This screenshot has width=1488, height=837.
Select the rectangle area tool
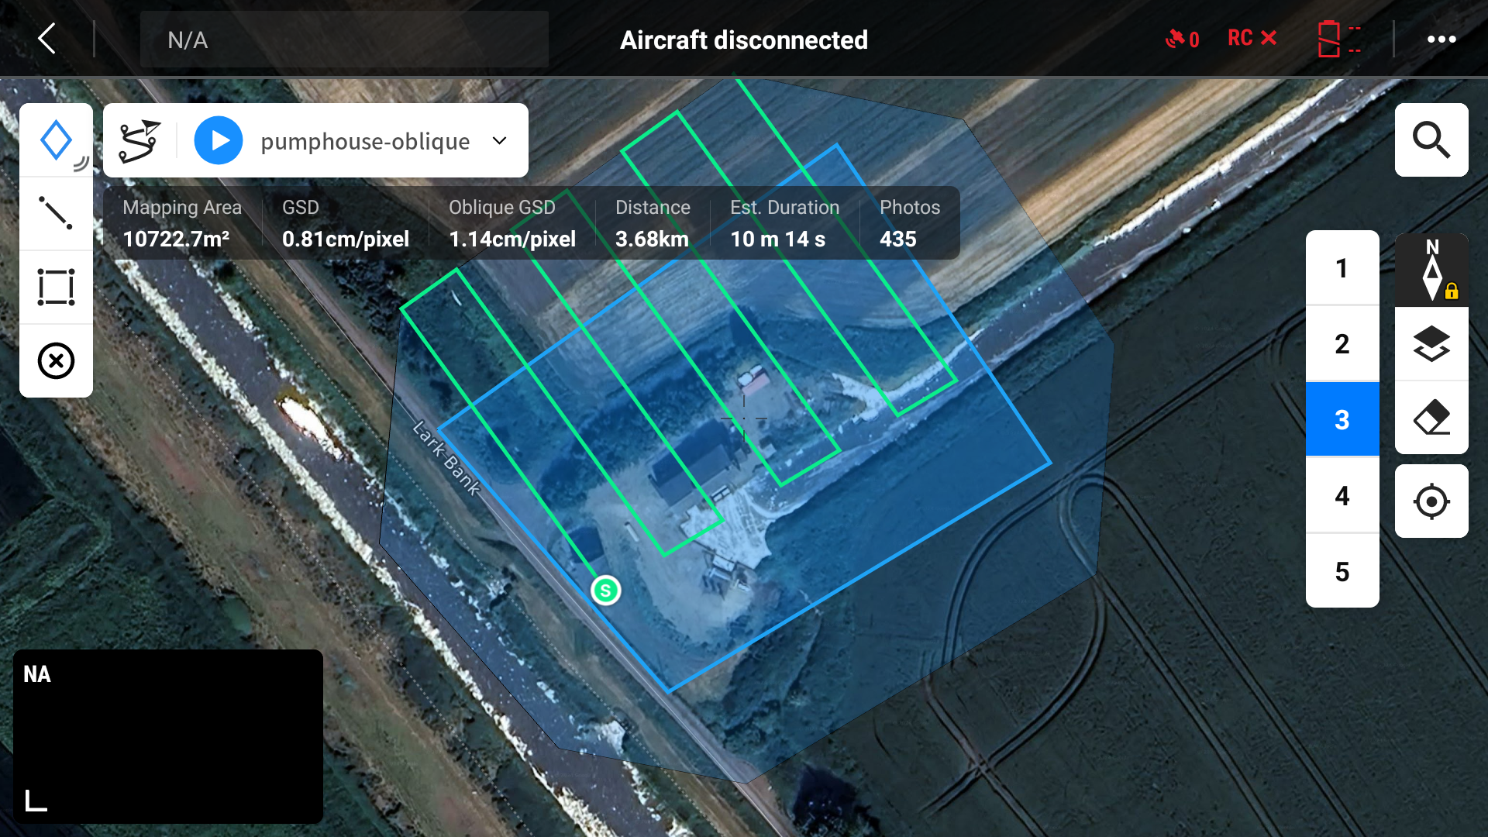click(x=56, y=287)
